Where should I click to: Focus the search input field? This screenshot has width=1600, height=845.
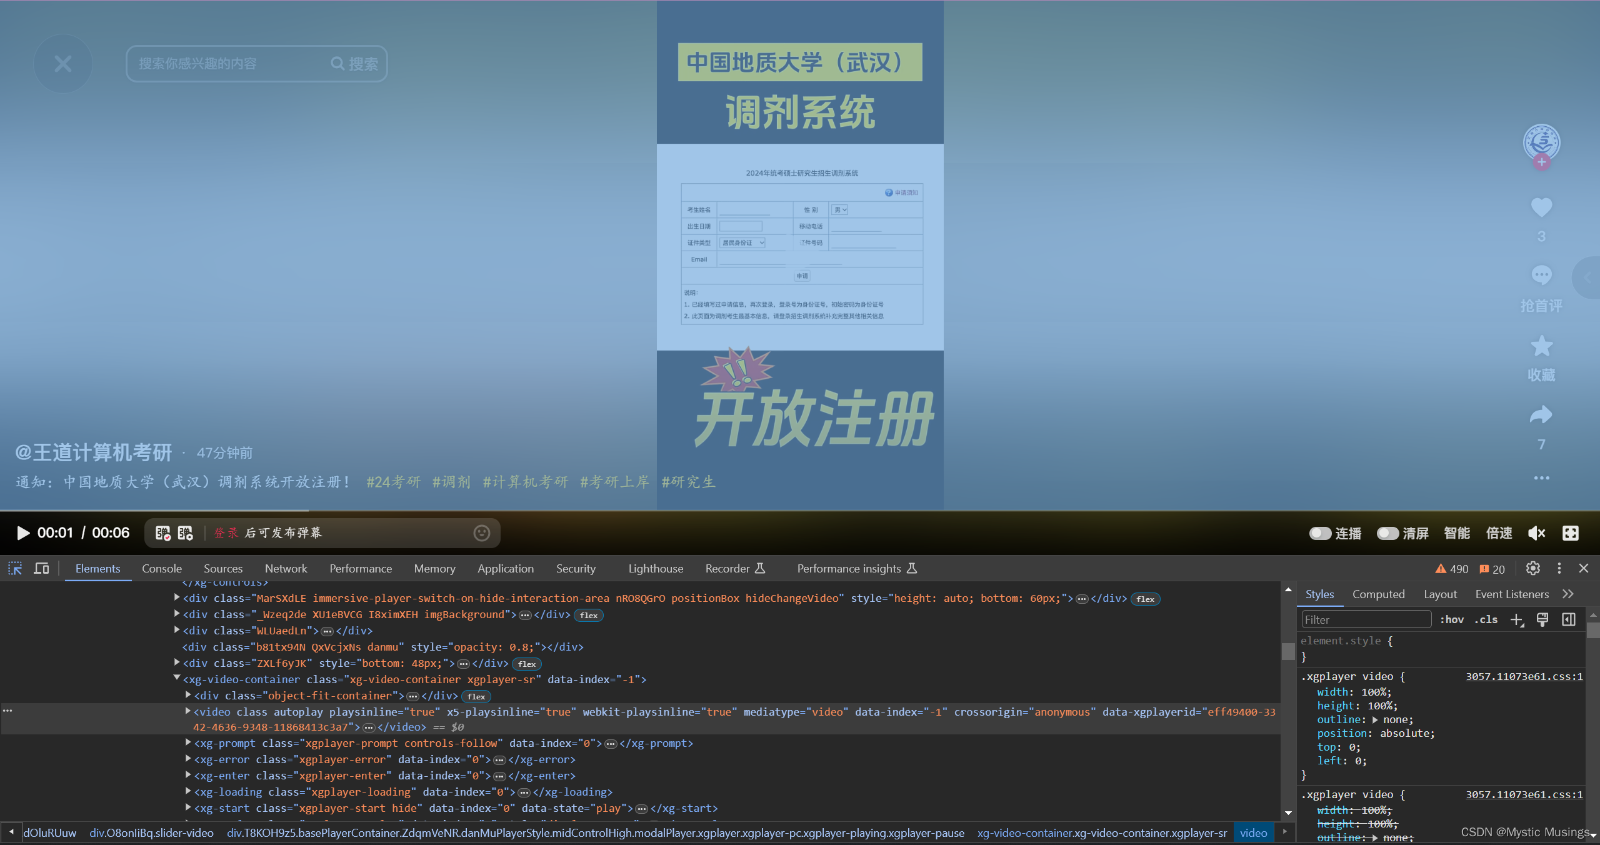click(x=228, y=64)
